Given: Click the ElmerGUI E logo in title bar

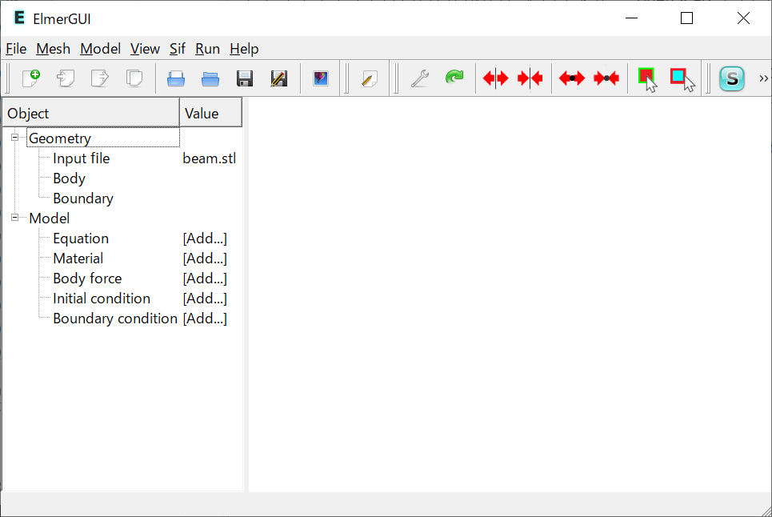Looking at the screenshot, I should [19, 18].
